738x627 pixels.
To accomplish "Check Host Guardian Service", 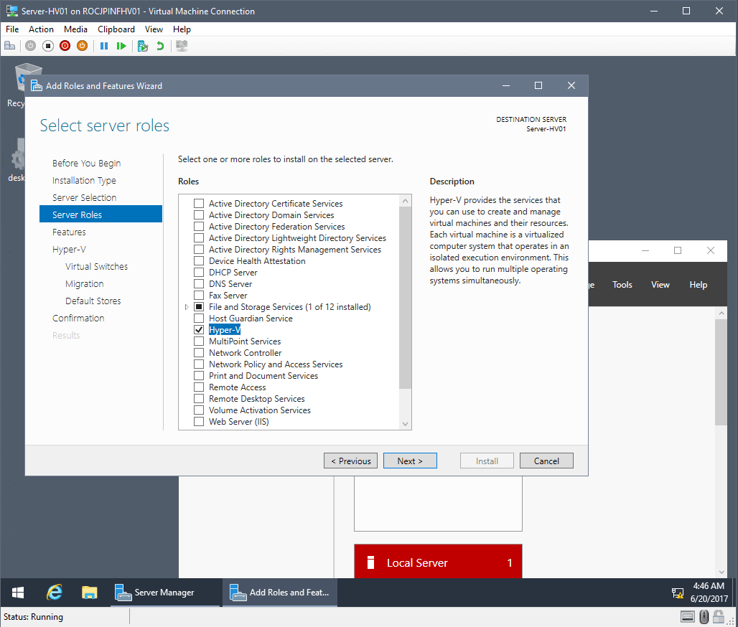I will 199,319.
